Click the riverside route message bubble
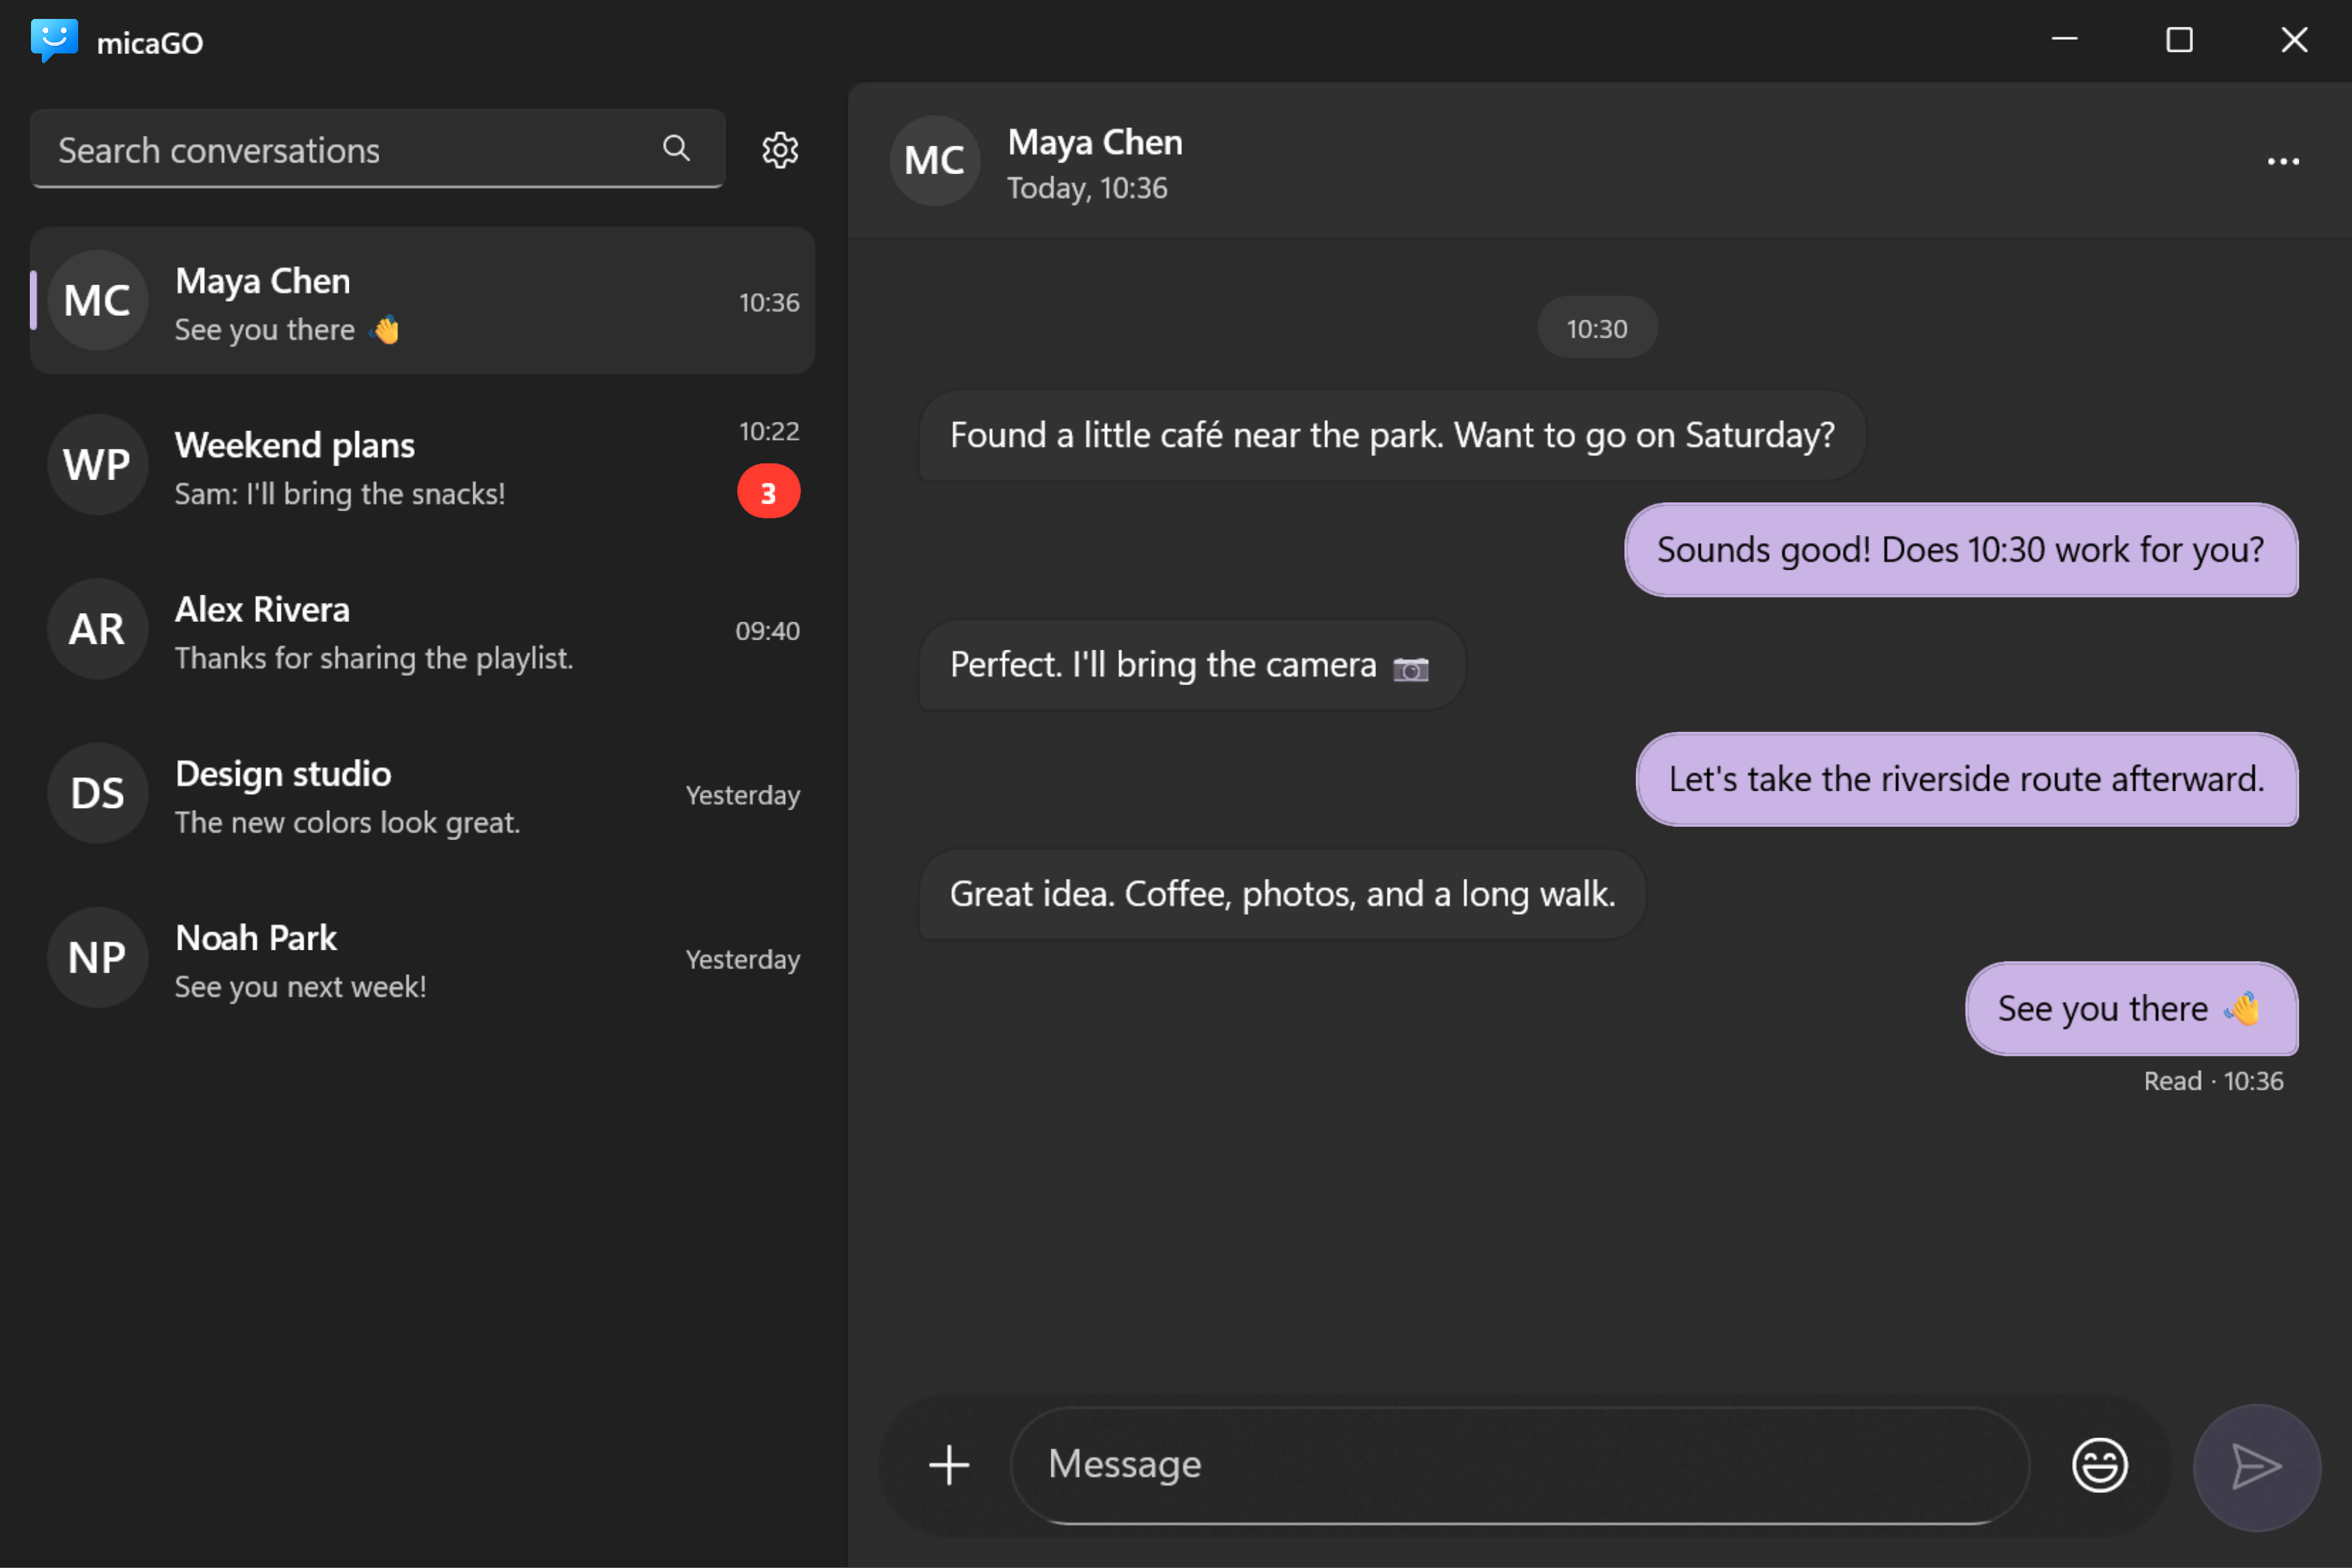The height and width of the screenshot is (1568, 2352). (1966, 779)
